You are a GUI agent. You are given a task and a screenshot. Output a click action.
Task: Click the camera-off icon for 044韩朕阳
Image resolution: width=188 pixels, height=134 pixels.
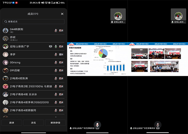61,31
